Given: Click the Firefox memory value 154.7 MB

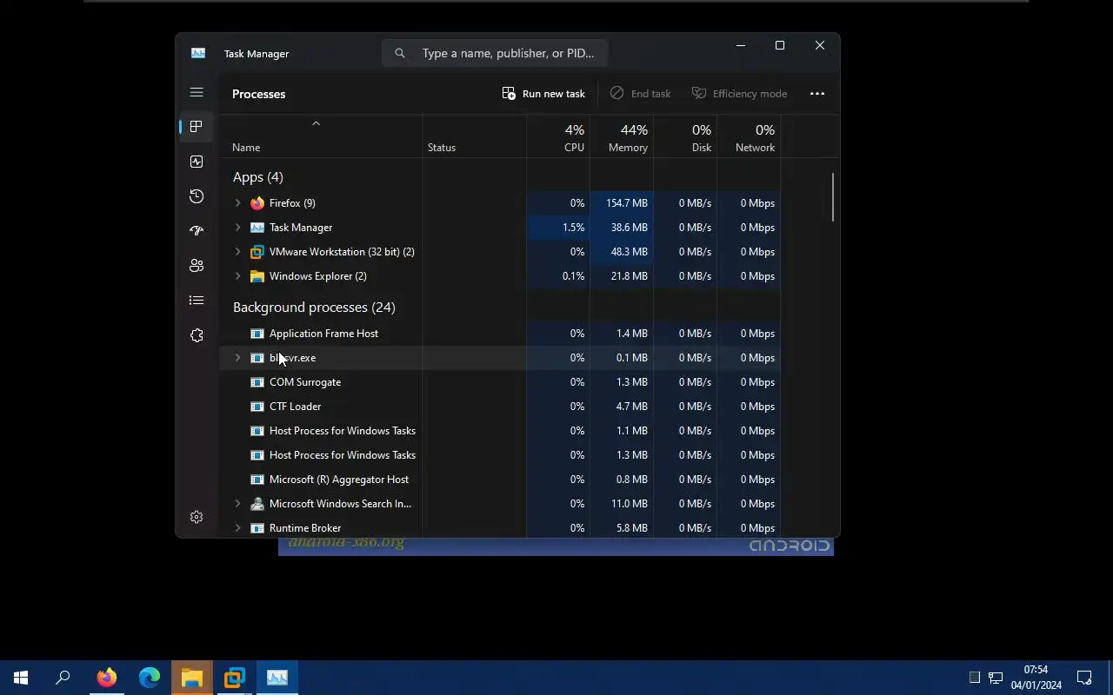Looking at the screenshot, I should pyautogui.click(x=627, y=203).
